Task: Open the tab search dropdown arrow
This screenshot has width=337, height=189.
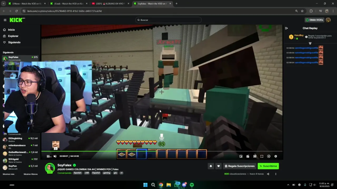Action: point(3,4)
